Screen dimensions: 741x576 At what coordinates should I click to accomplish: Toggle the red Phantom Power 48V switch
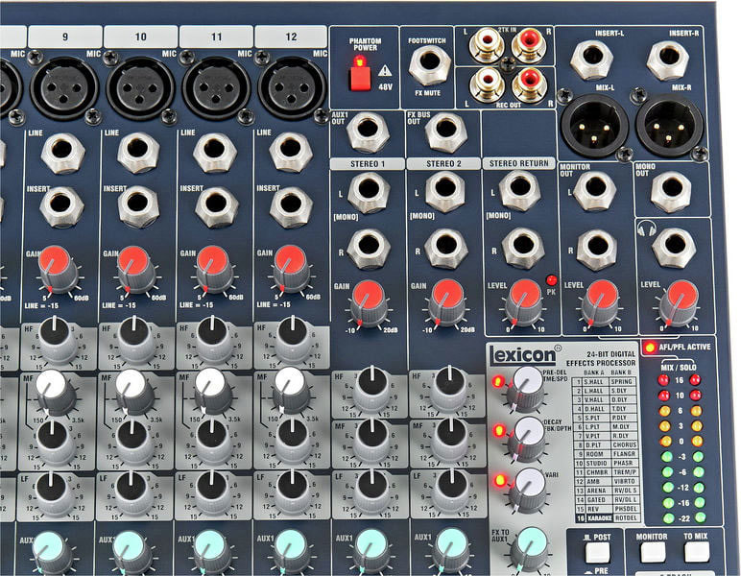pyautogui.click(x=361, y=73)
